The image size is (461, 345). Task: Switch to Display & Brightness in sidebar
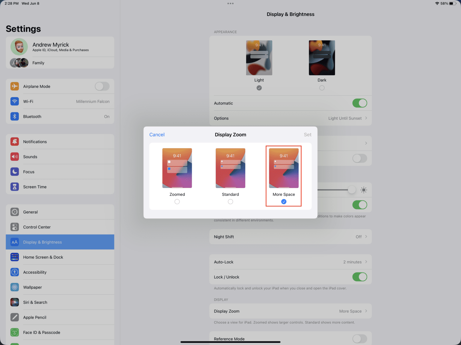[42, 242]
